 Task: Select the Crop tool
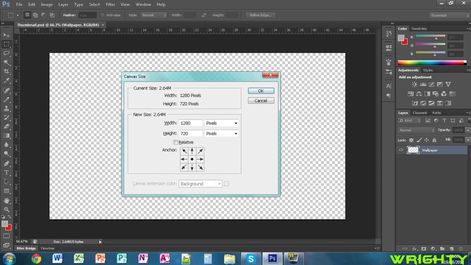click(7, 71)
